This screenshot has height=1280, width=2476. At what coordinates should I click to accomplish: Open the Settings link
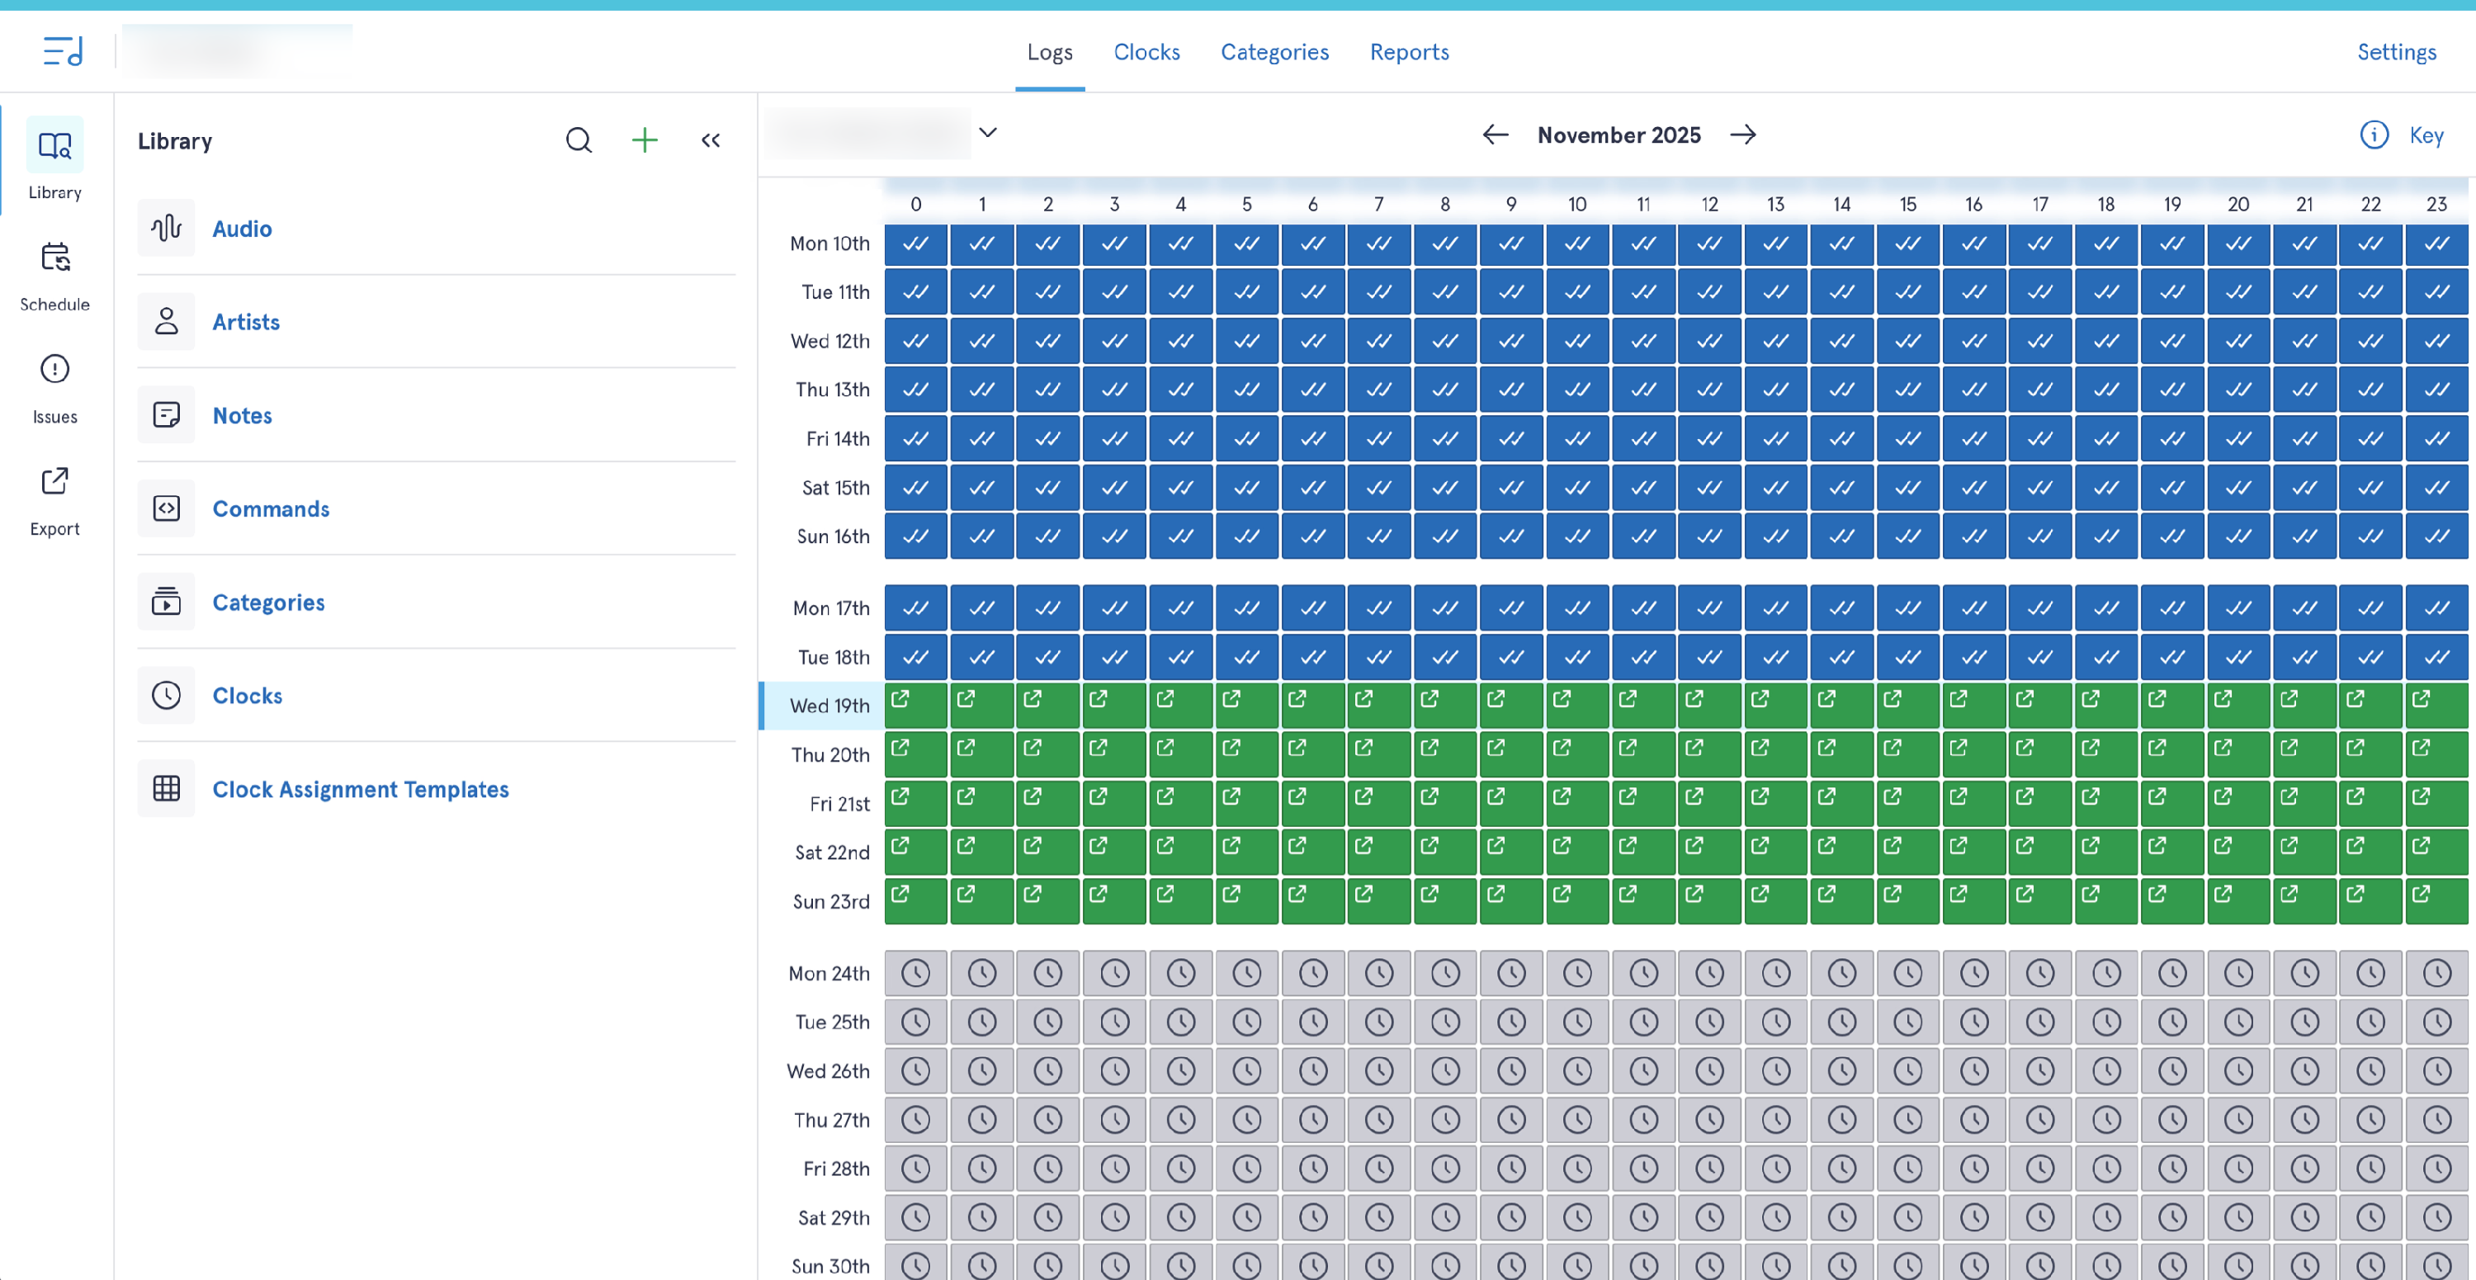pos(2395,52)
